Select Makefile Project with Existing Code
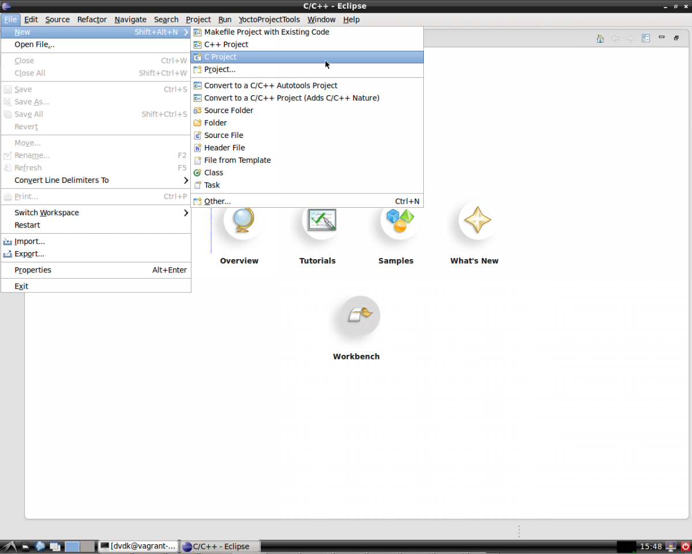This screenshot has height=554, width=692. [266, 32]
